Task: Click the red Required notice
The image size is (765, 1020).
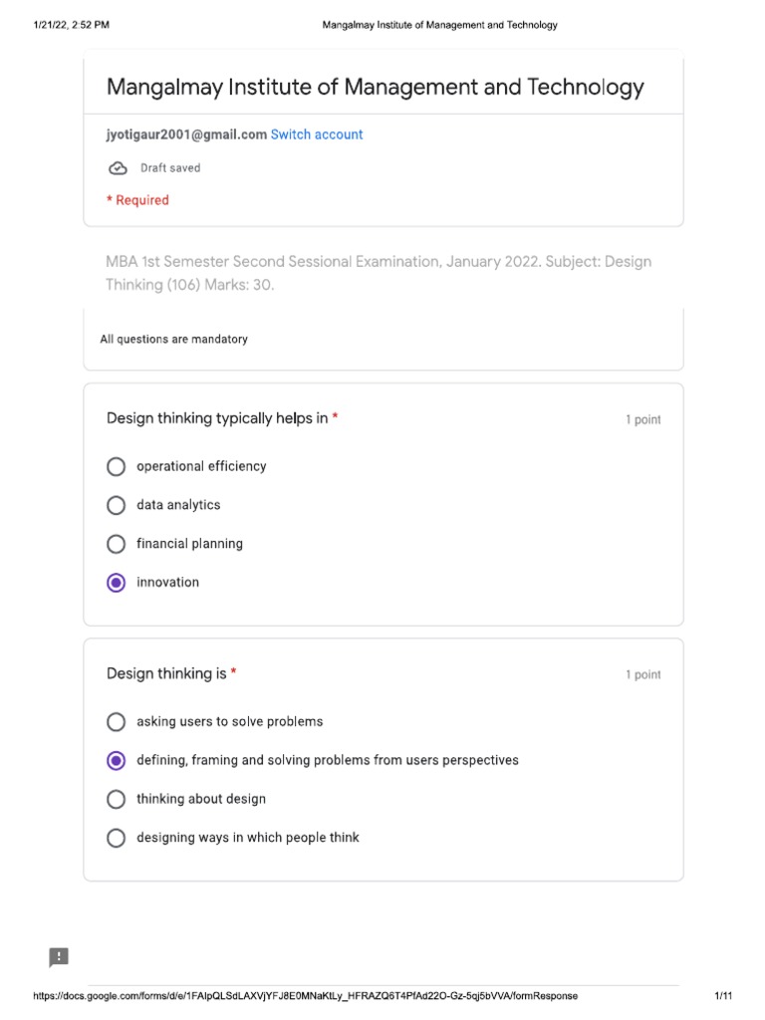Action: click(x=137, y=200)
